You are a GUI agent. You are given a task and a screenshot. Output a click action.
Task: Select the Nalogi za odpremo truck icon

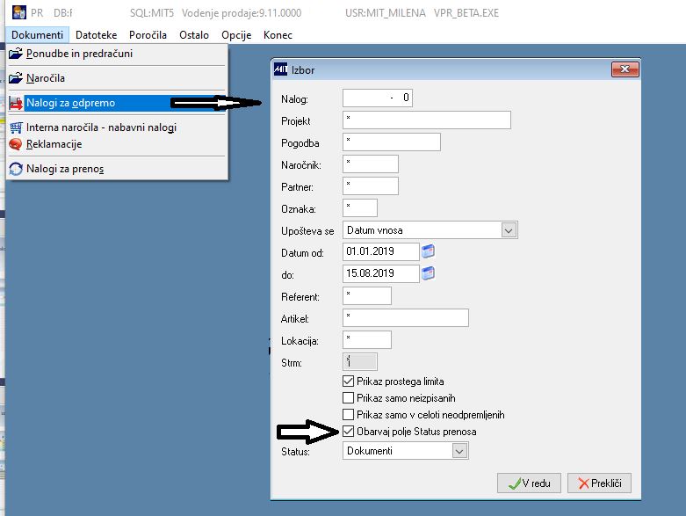coord(16,103)
